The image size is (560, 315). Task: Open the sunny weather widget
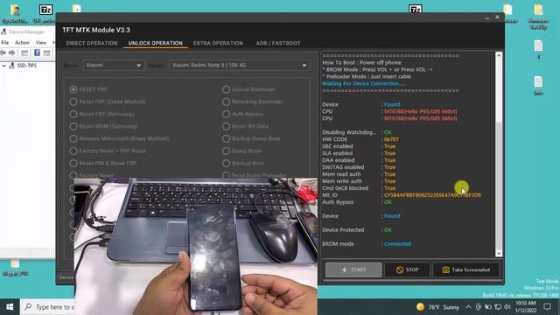(x=437, y=307)
